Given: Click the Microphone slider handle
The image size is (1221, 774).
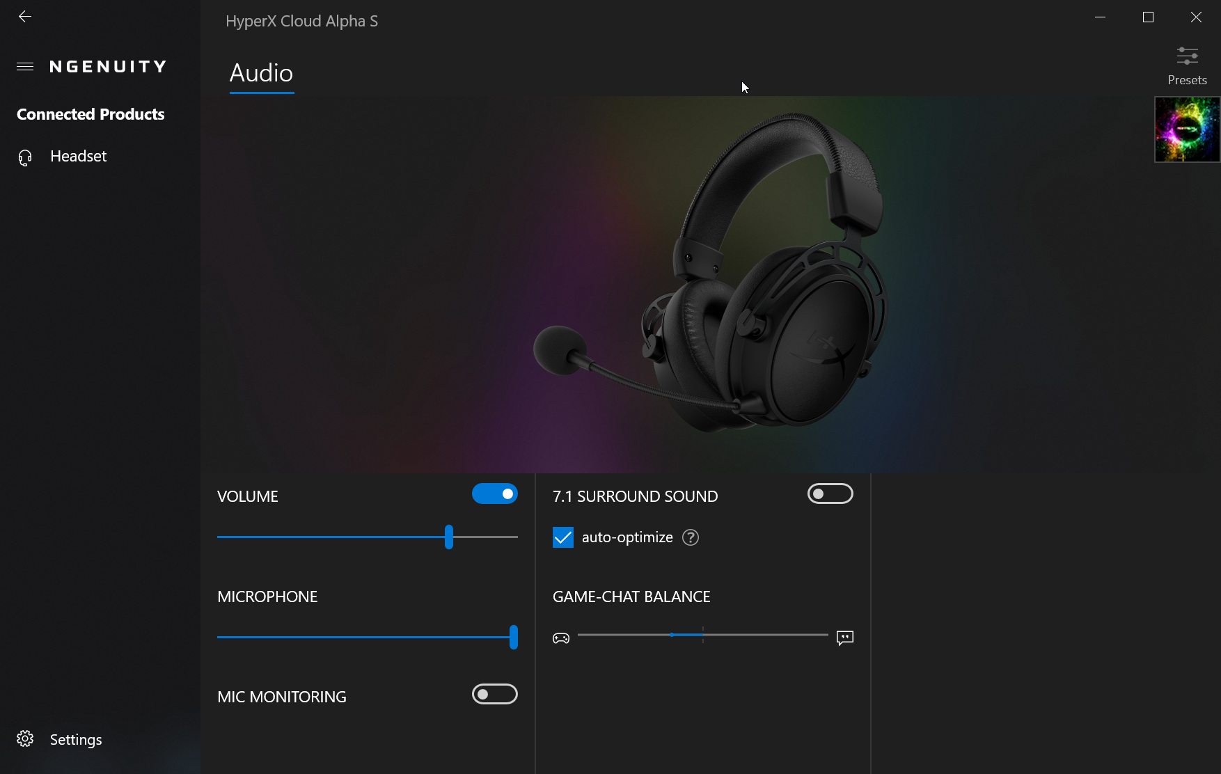Looking at the screenshot, I should pyautogui.click(x=513, y=637).
